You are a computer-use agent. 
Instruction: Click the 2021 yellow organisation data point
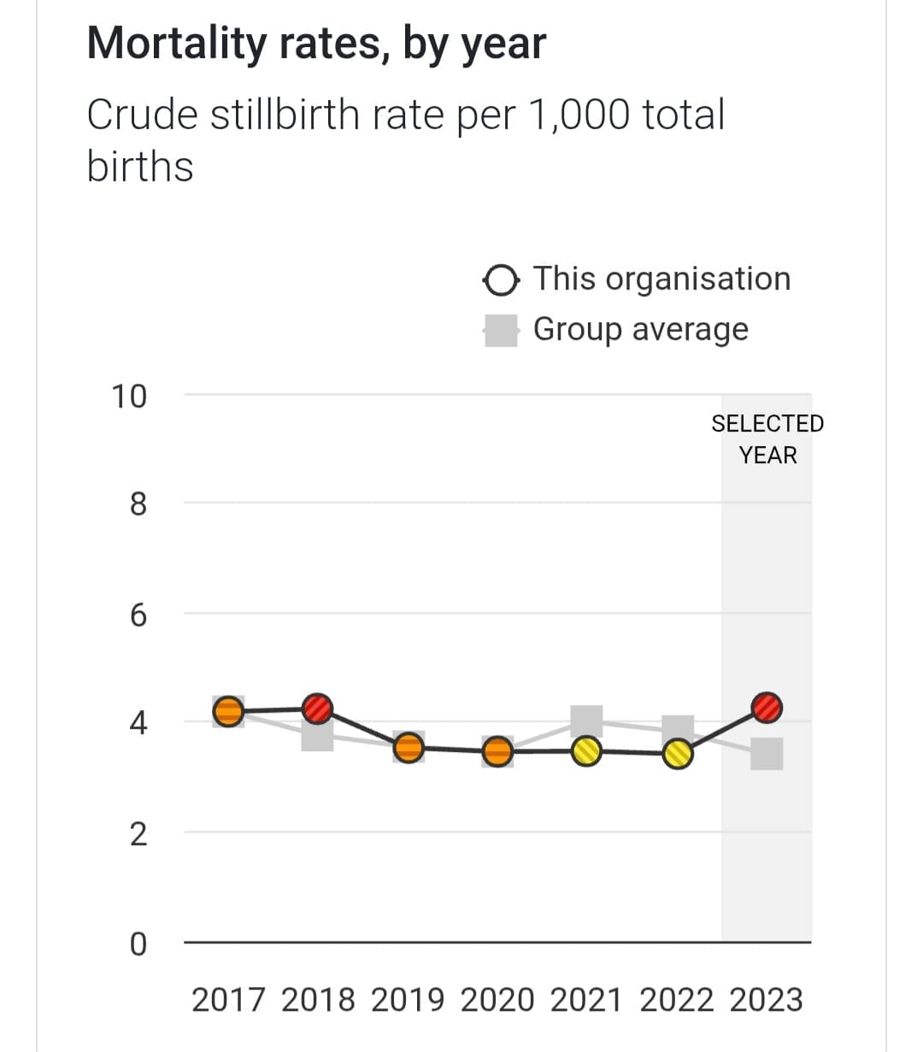pyautogui.click(x=587, y=752)
